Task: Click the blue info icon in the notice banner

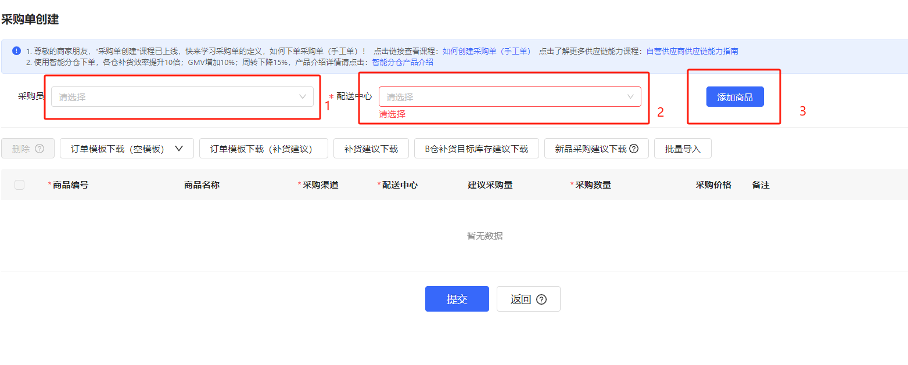Action: click(x=16, y=50)
